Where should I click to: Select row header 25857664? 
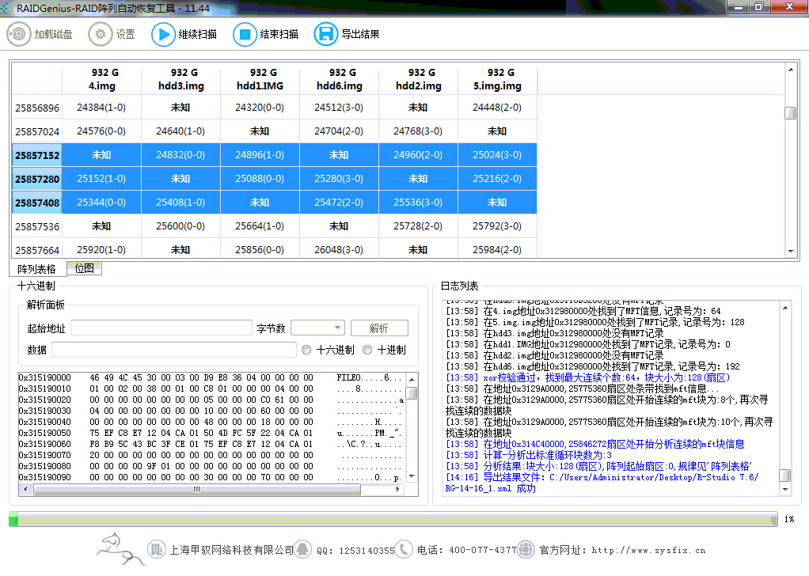point(37,249)
